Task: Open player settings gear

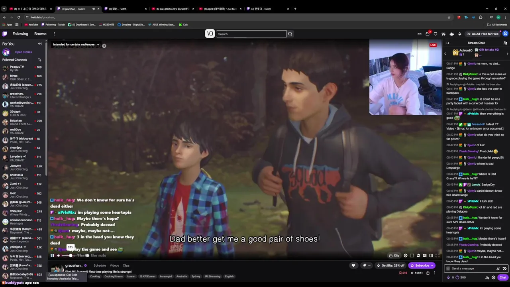Action: click(406, 256)
